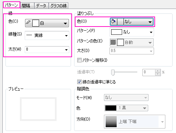Click the 実線 line style text
The image size is (176, 133).
click(x=38, y=35)
